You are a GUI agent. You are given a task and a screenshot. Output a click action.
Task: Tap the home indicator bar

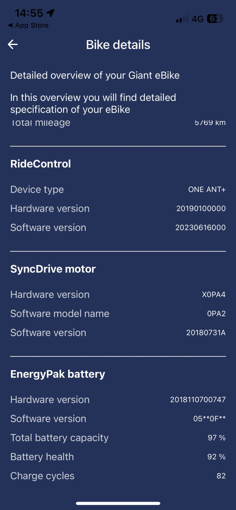(118, 503)
